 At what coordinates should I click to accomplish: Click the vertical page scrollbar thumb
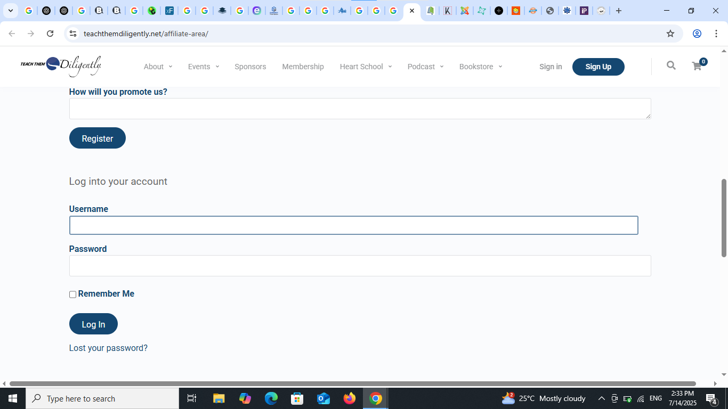pos(724,218)
